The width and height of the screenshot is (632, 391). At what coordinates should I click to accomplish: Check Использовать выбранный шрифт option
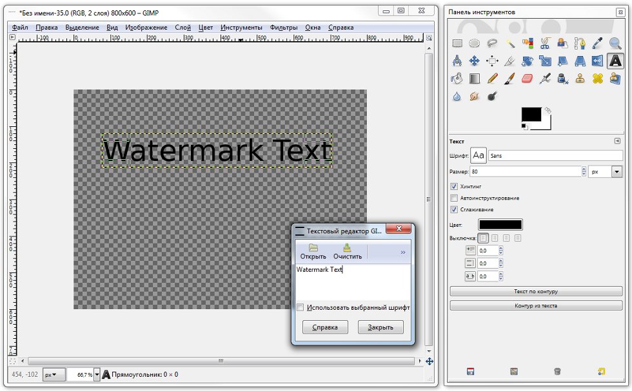tap(301, 308)
